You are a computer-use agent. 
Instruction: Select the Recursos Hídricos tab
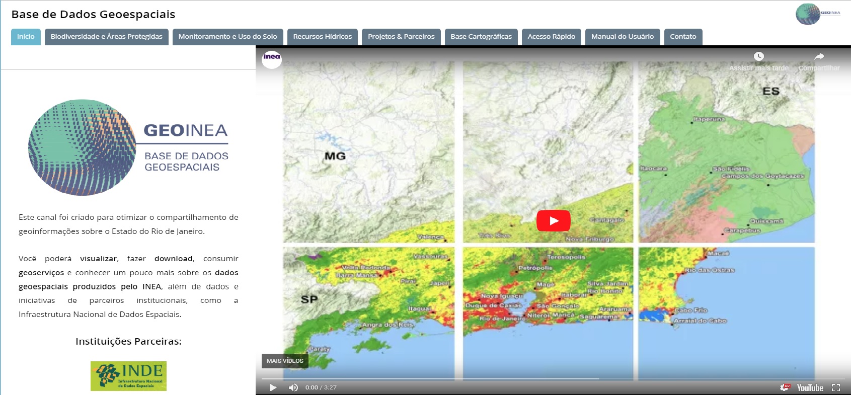coord(322,37)
